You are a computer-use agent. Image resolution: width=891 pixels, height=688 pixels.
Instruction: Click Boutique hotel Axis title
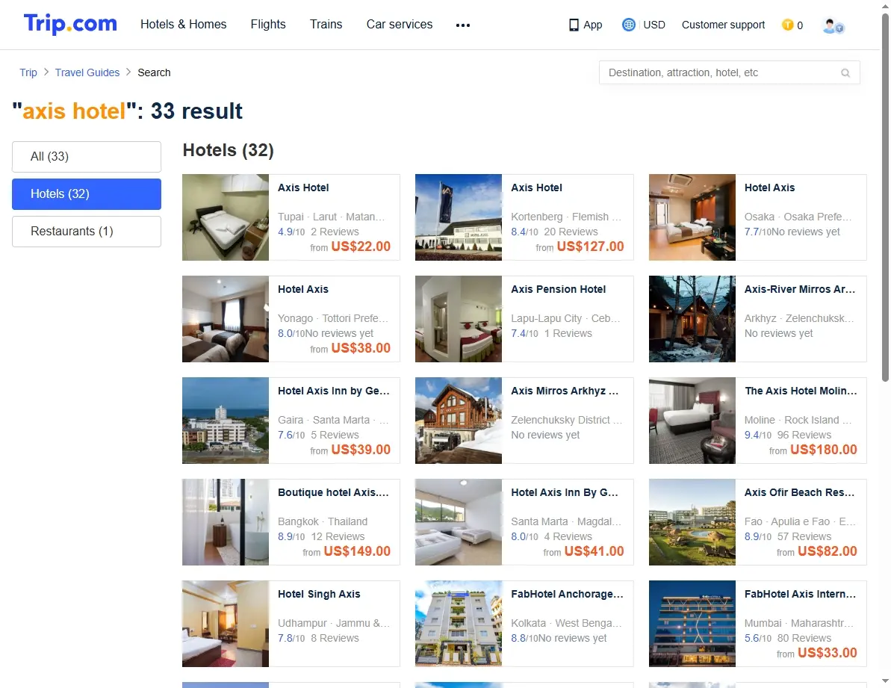(334, 492)
